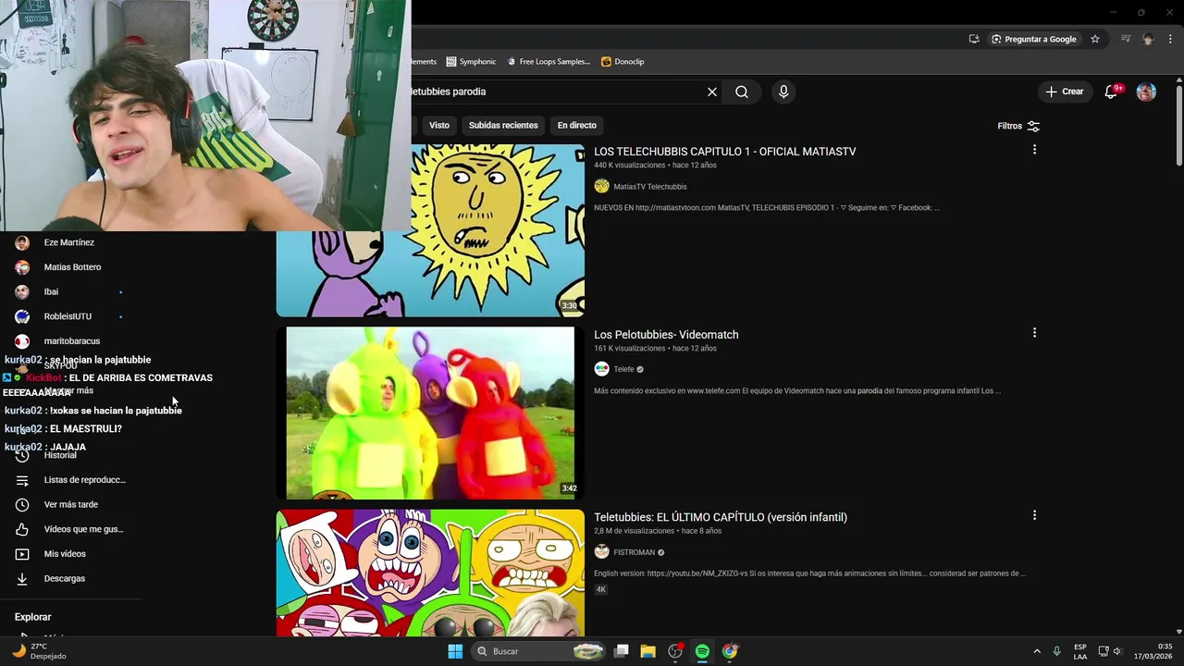Open Donoclip bookmark
This screenshot has width=1184, height=666.
[x=623, y=62]
